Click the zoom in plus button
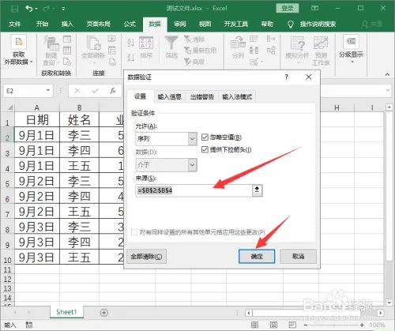 (x=362, y=325)
